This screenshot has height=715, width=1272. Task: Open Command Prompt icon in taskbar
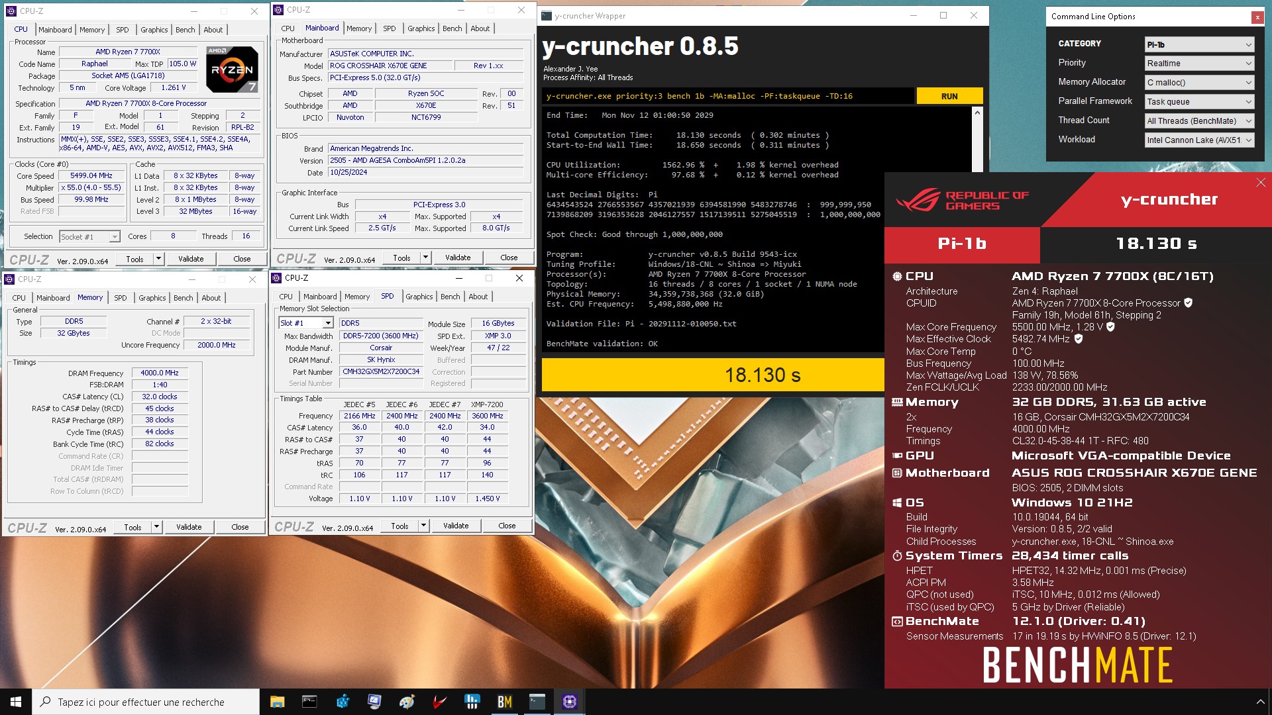pyautogui.click(x=309, y=702)
